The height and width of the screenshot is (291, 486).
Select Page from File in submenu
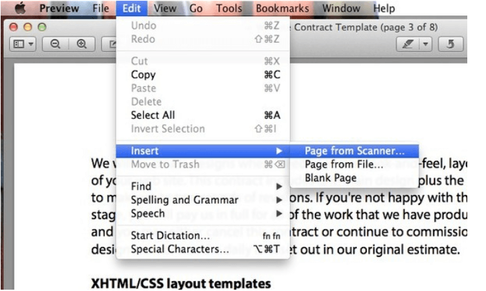click(x=344, y=164)
